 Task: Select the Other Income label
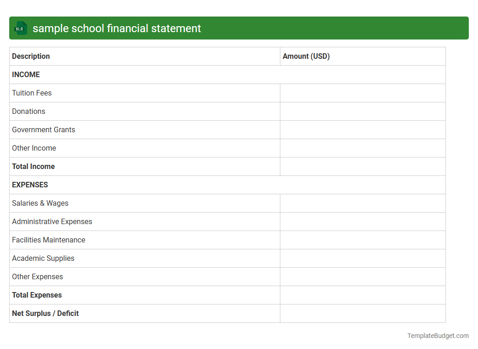click(x=34, y=148)
